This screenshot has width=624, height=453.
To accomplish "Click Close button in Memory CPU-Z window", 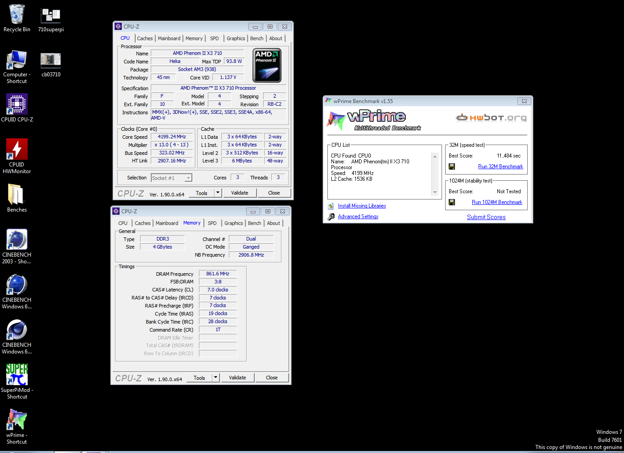I will [272, 378].
